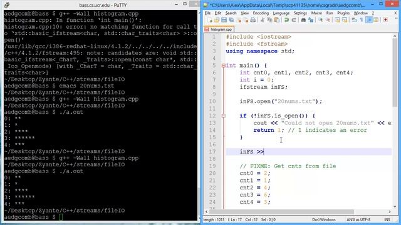Toggle word wrap in the editor
The image size is (401, 225).
coord(354,20)
